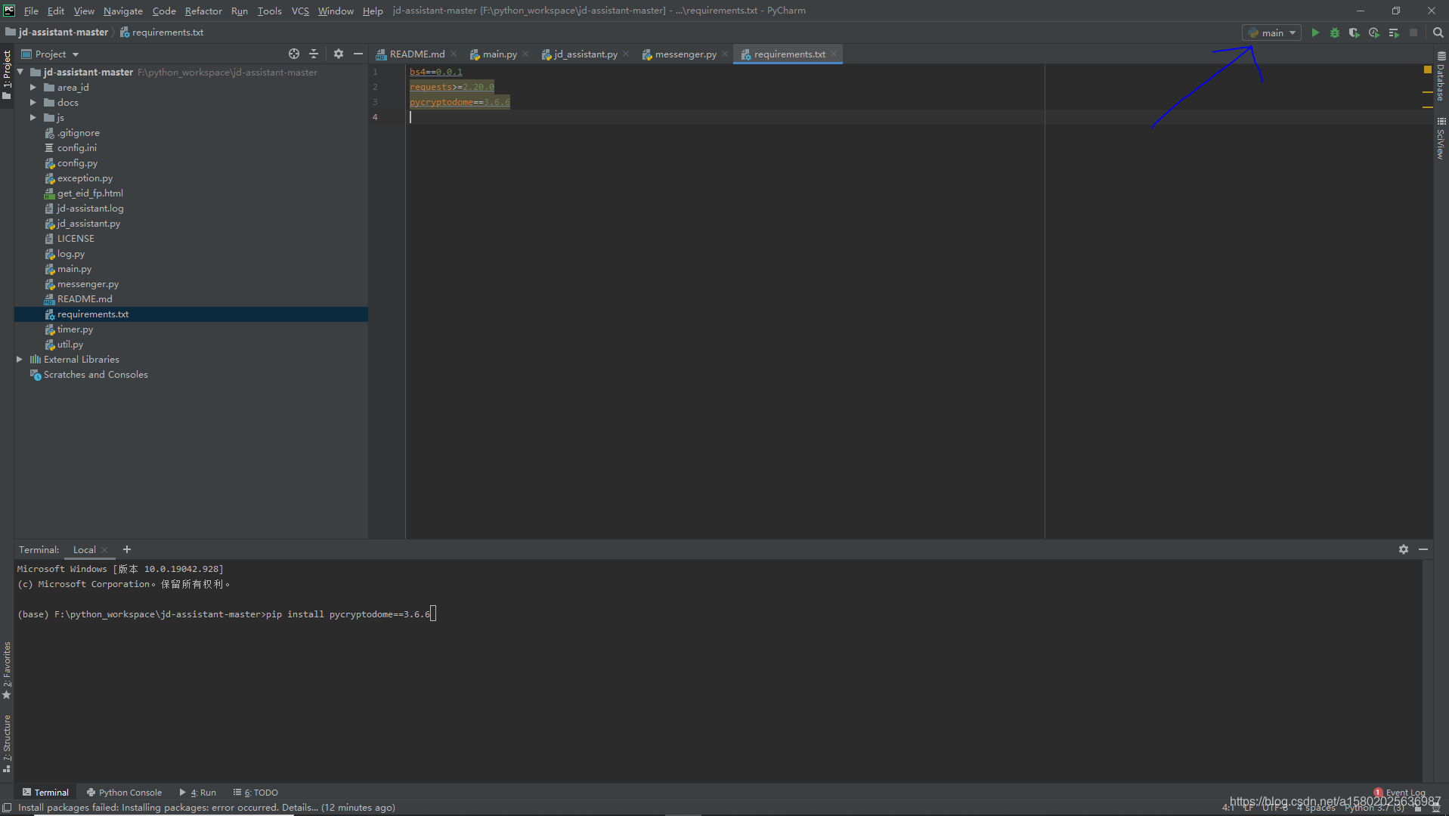Viewport: 1449px width, 816px height.
Task: Click the Terminal tool window button
Action: coord(45,792)
